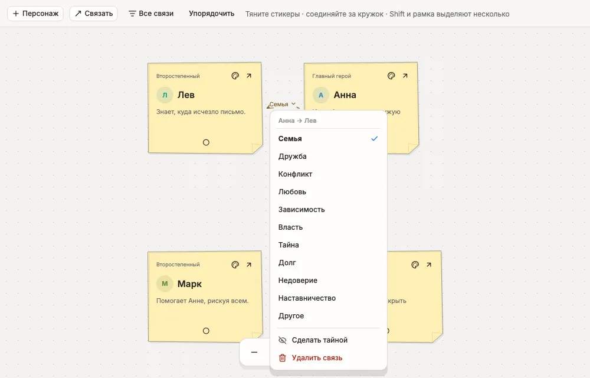Image resolution: width=590 pixels, height=378 pixels.
Task: Open the color palette on Анна's sticker
Action: (x=391, y=76)
